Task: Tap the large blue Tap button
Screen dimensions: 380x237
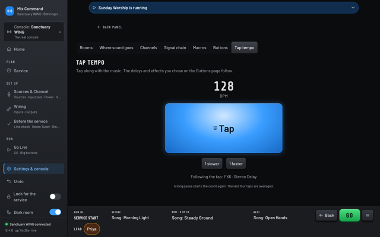Action: click(x=224, y=128)
